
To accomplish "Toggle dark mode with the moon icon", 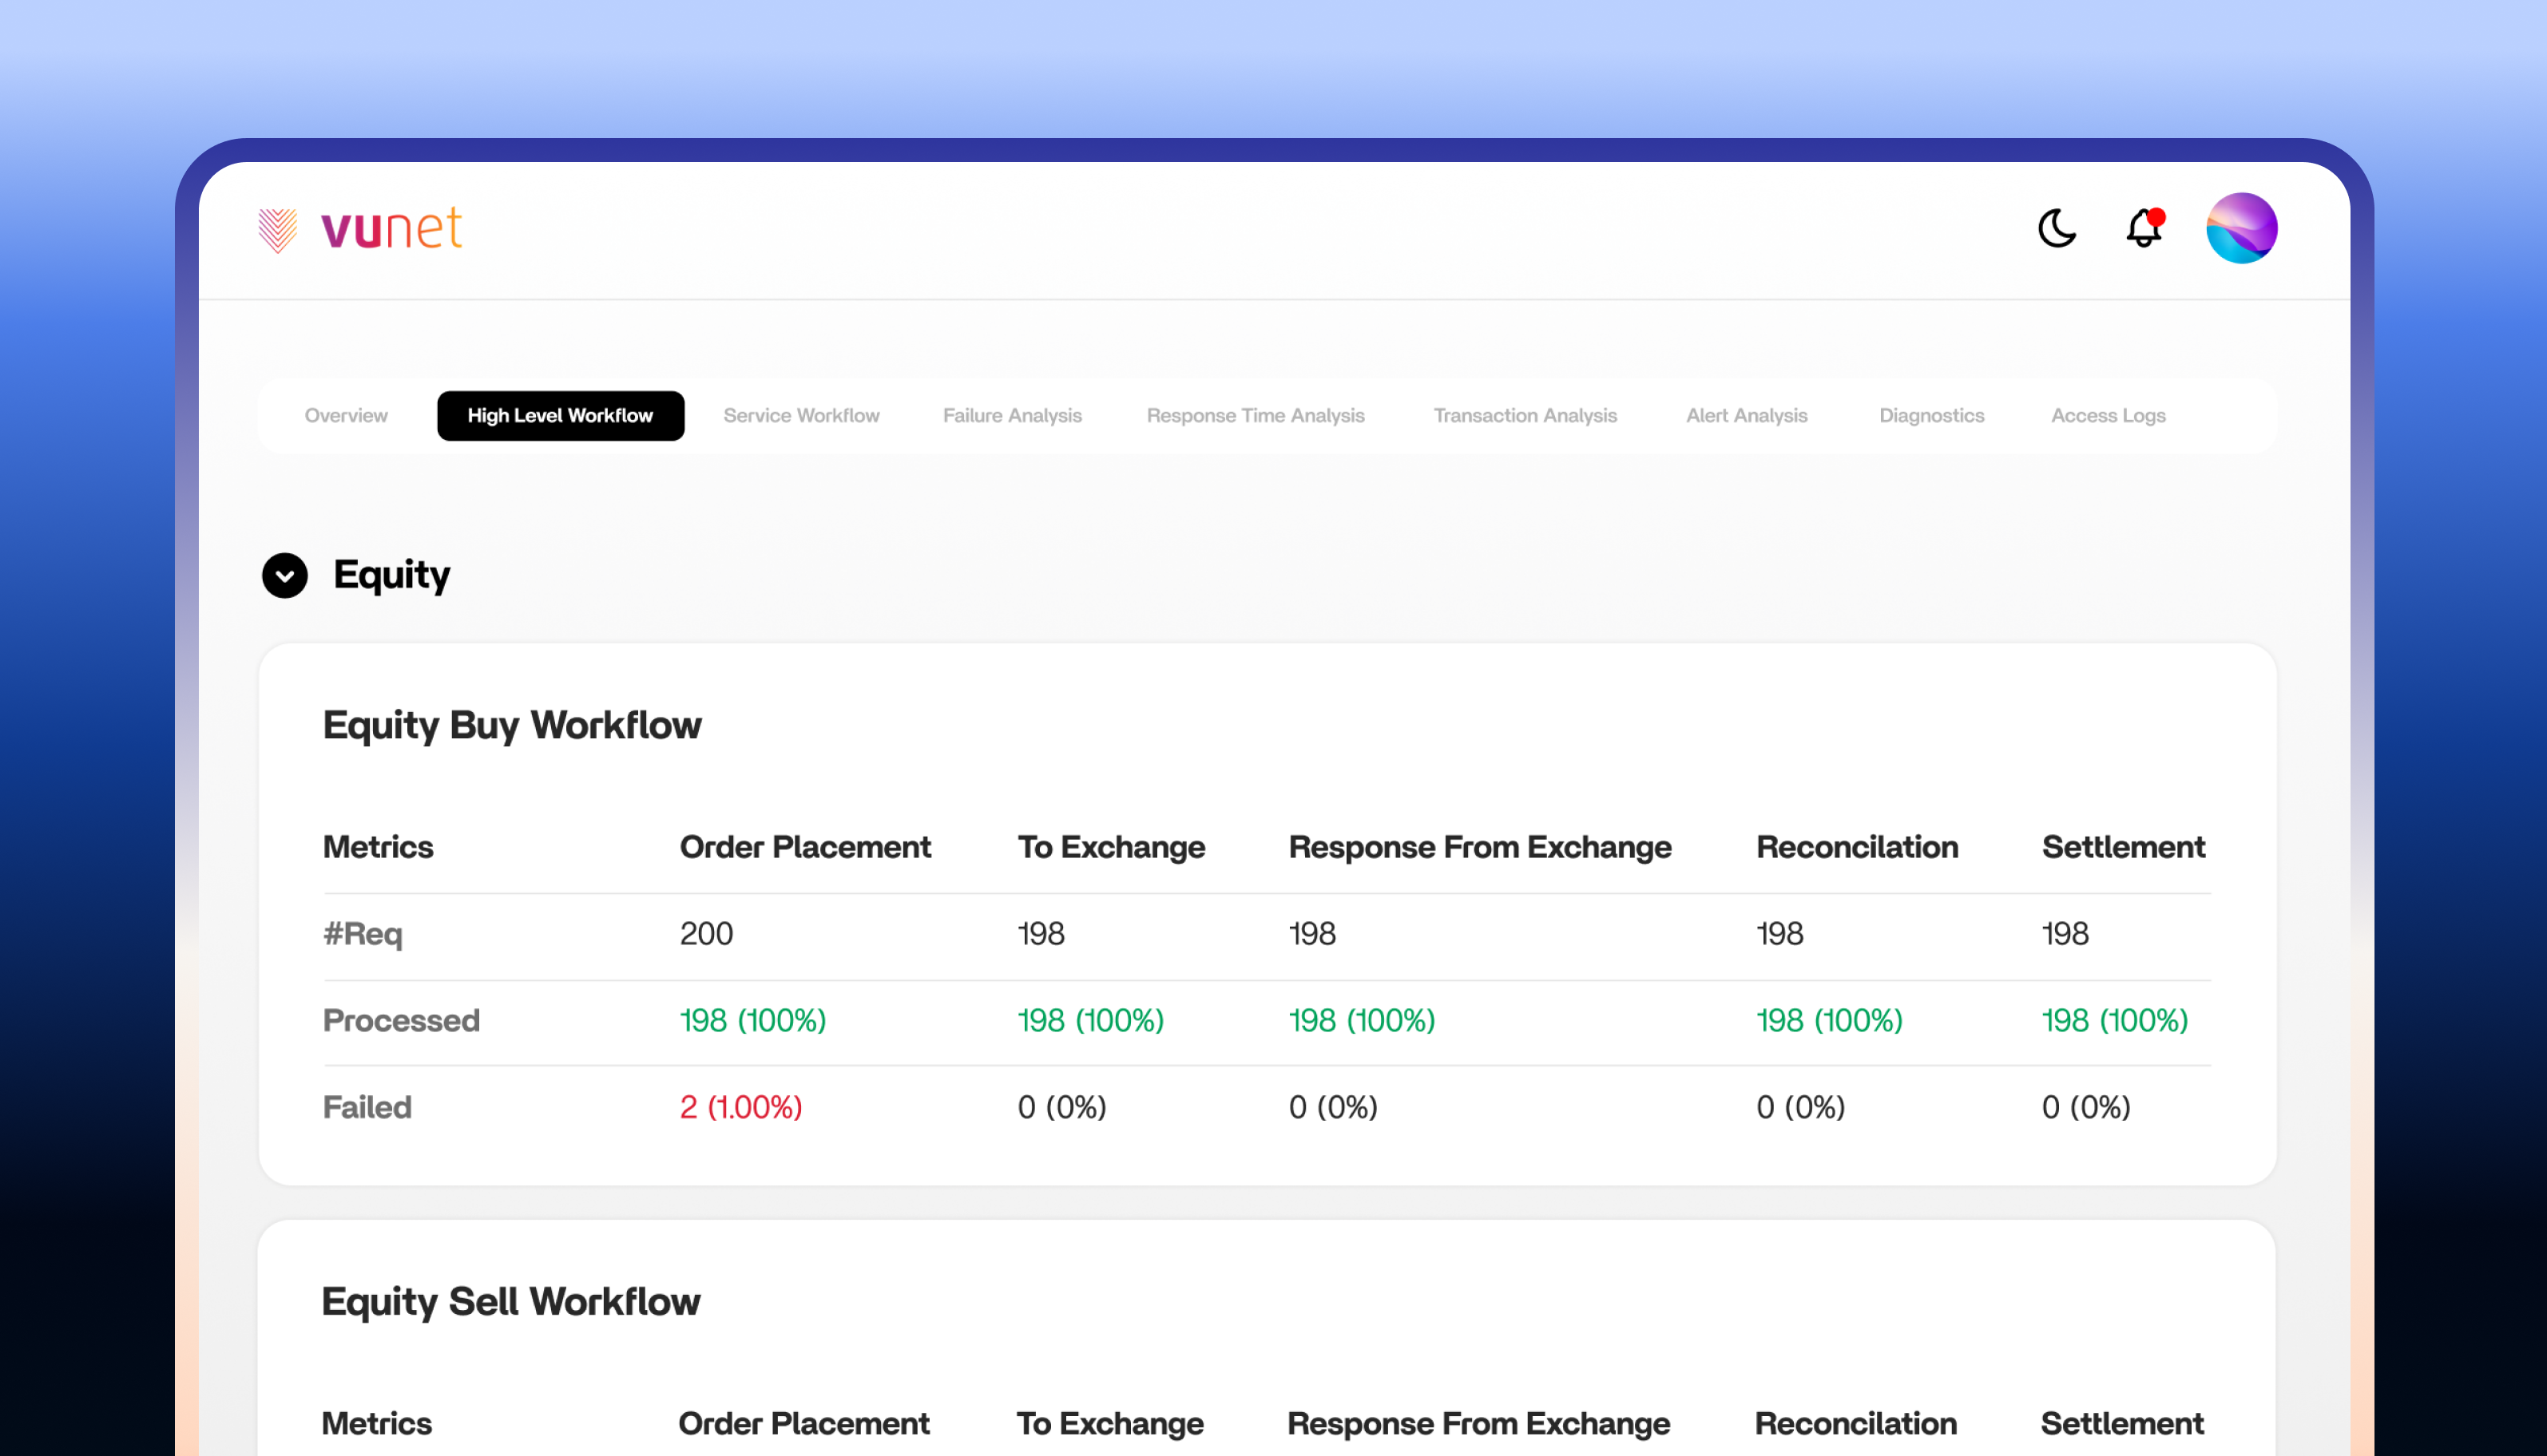I will click(x=2057, y=228).
